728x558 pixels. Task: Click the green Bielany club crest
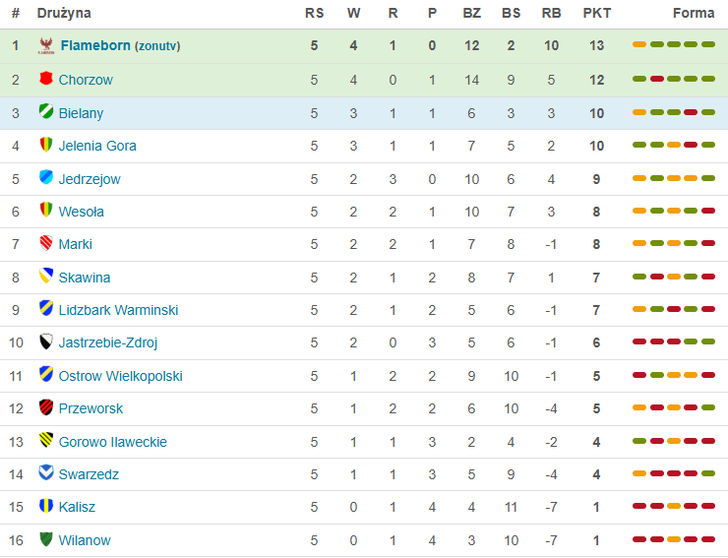point(45,112)
